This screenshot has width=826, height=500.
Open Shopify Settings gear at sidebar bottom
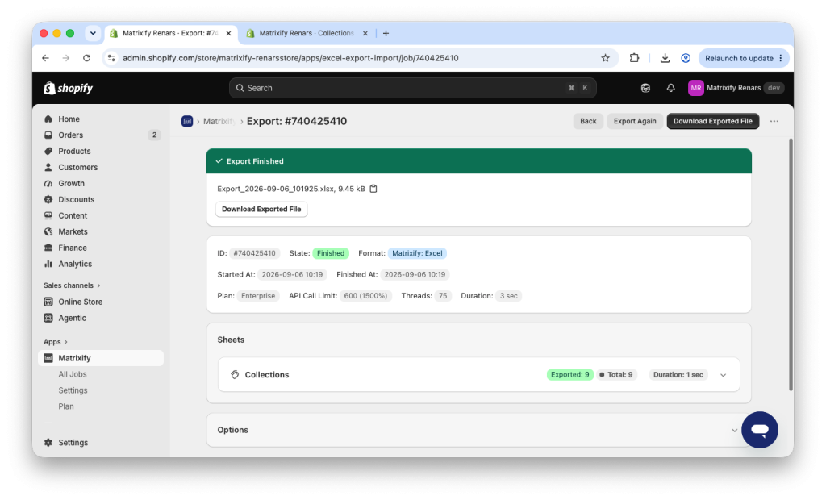tap(48, 443)
